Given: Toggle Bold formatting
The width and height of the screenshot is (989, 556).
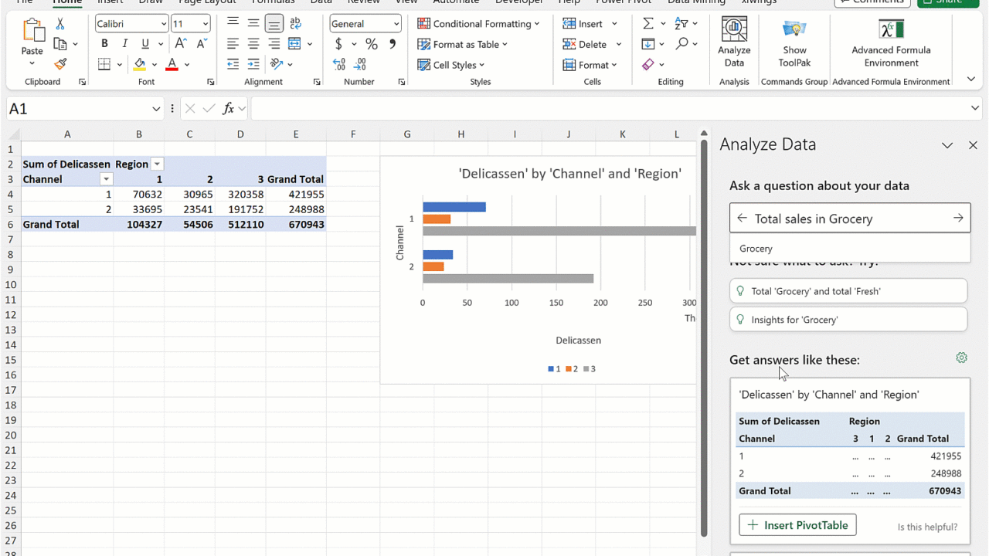Looking at the screenshot, I should (x=104, y=44).
